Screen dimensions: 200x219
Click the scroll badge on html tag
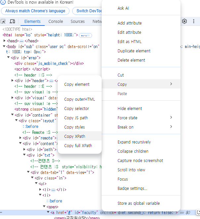85,35
